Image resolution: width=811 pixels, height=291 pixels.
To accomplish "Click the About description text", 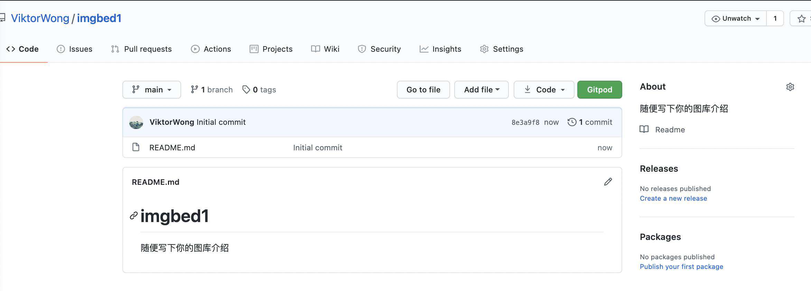I will (684, 109).
